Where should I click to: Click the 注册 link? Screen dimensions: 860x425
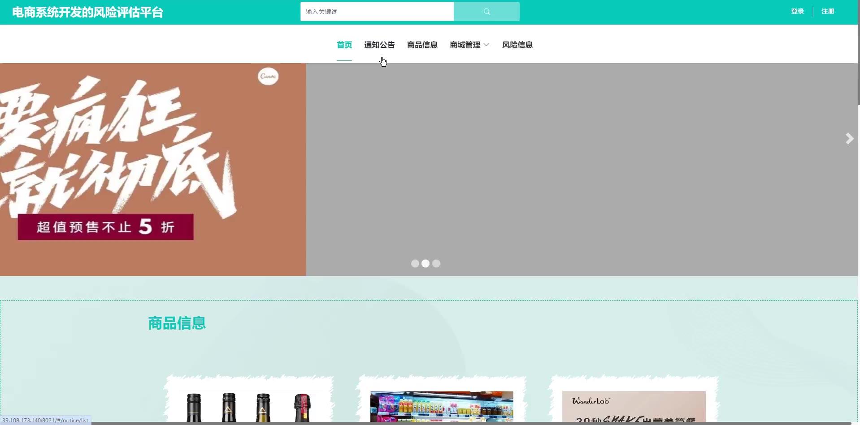pos(828,12)
